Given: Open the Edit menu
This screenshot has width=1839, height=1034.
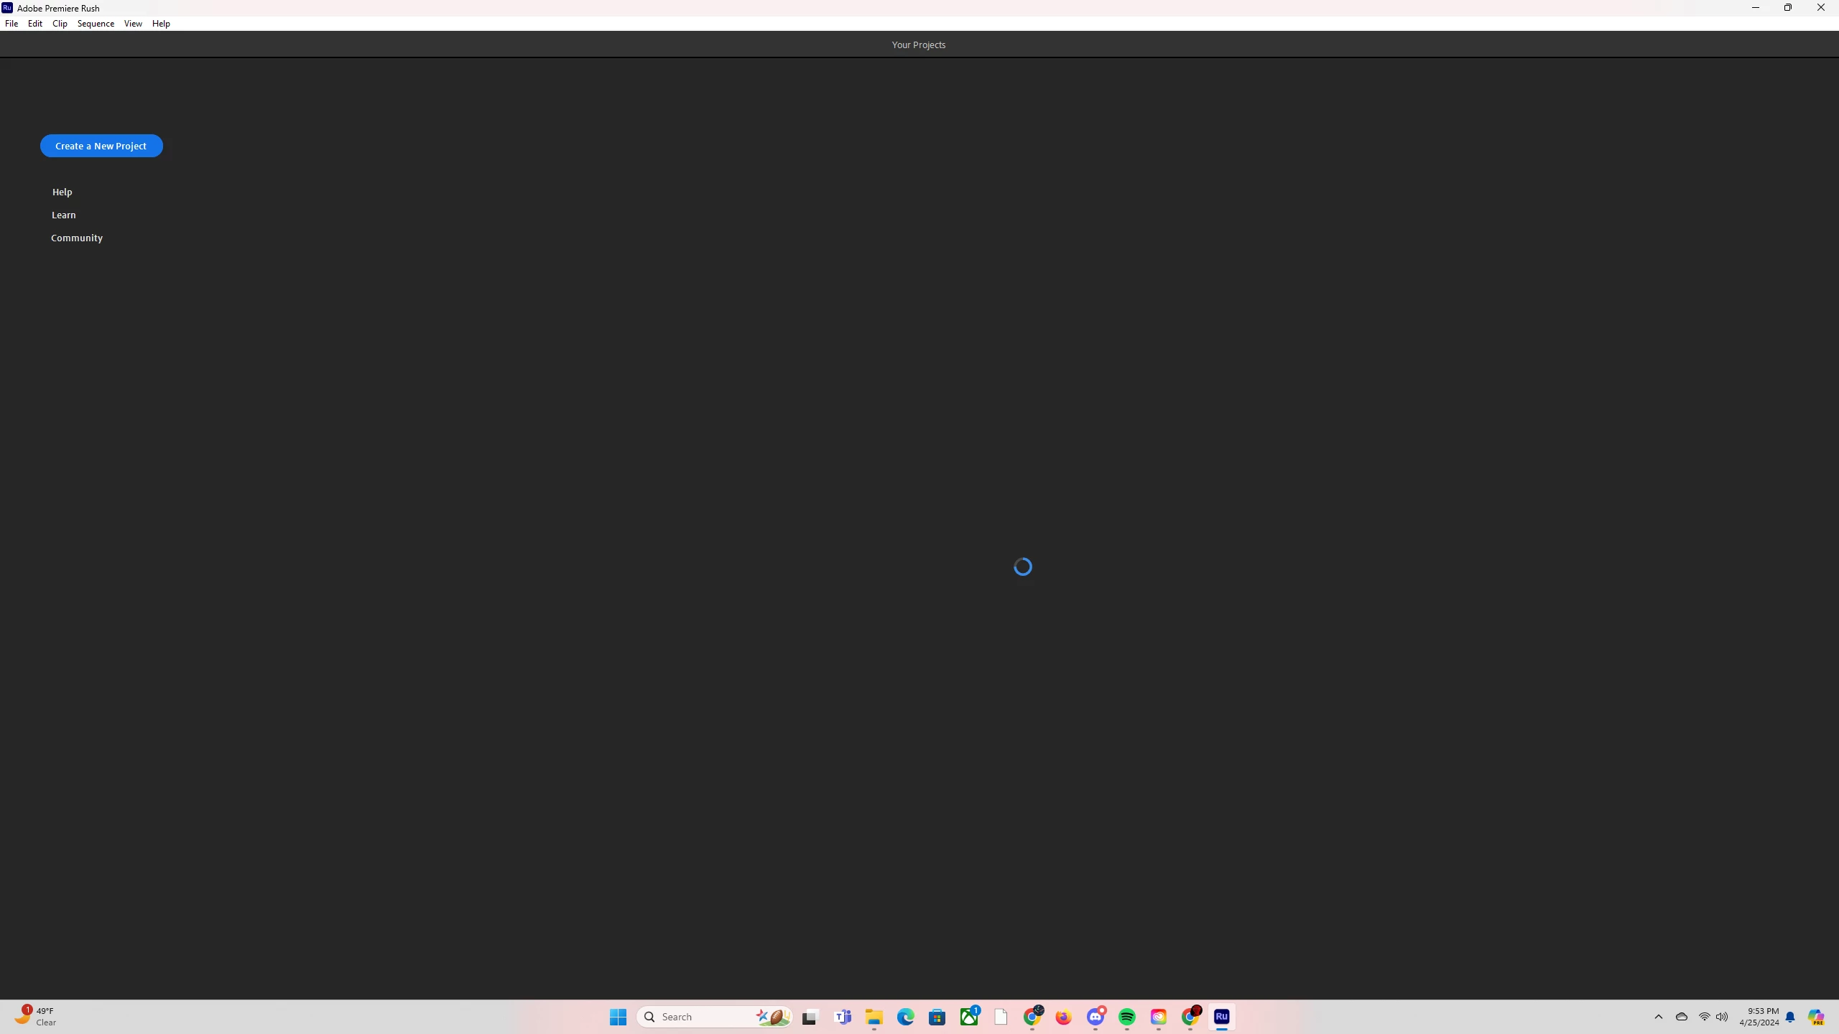Looking at the screenshot, I should [x=34, y=24].
